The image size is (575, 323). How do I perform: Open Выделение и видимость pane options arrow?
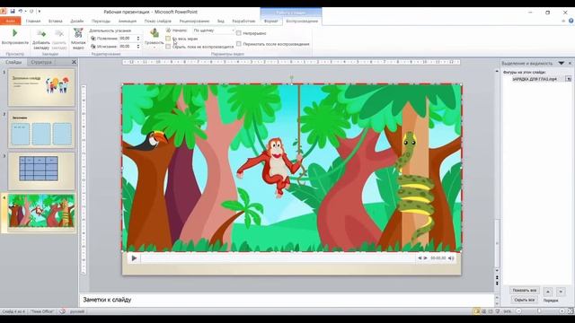click(562, 63)
